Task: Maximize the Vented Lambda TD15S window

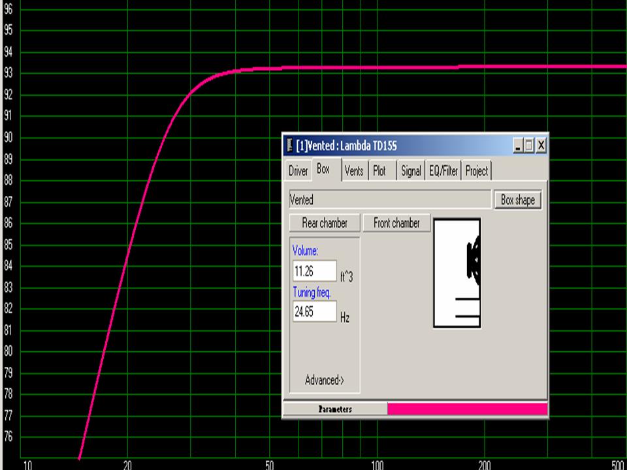Action: point(528,146)
